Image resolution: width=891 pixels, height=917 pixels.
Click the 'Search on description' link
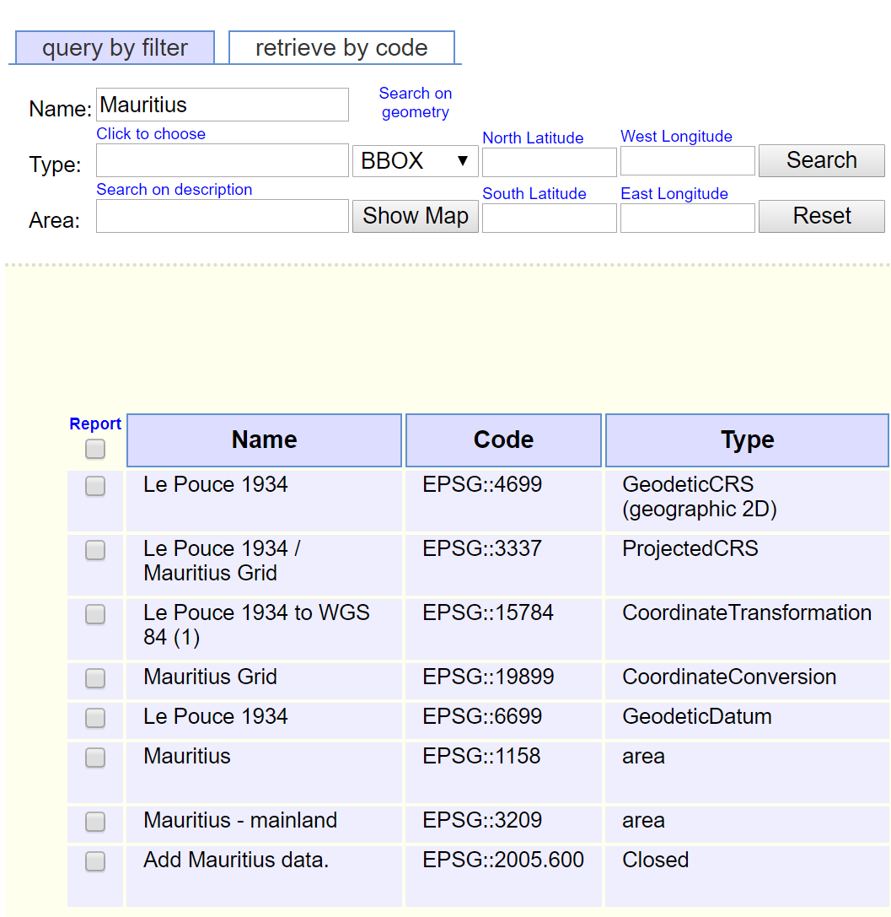[x=174, y=190]
